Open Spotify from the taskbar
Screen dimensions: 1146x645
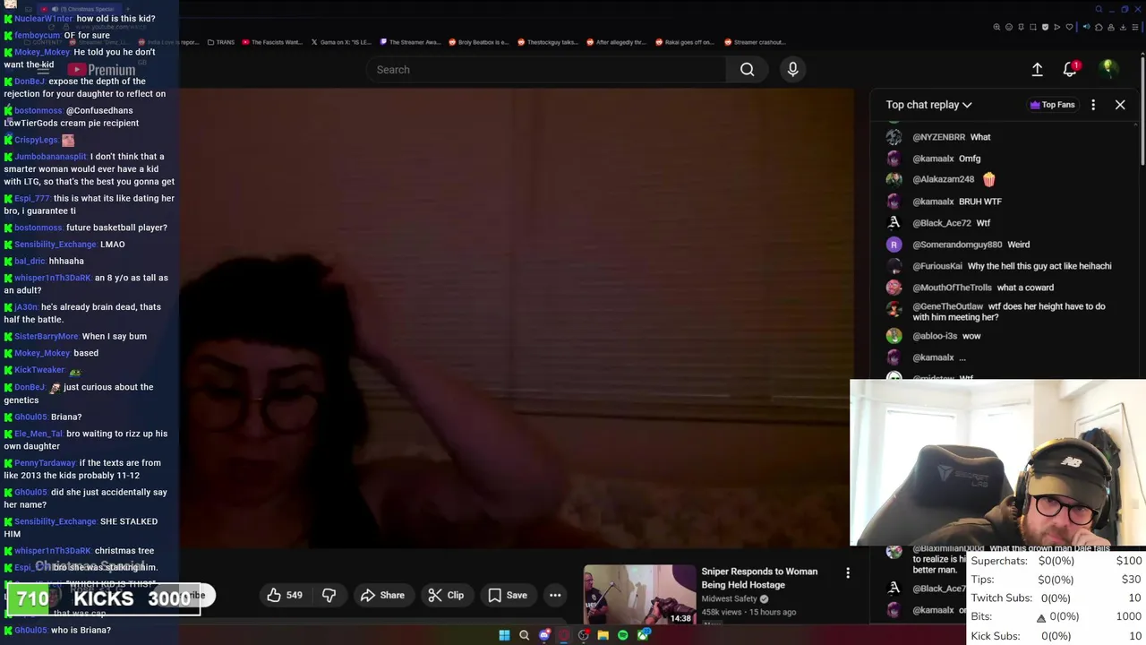point(623,635)
